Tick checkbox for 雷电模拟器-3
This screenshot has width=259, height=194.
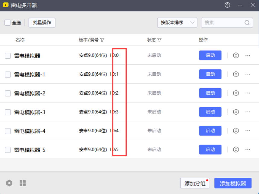coord(8,112)
